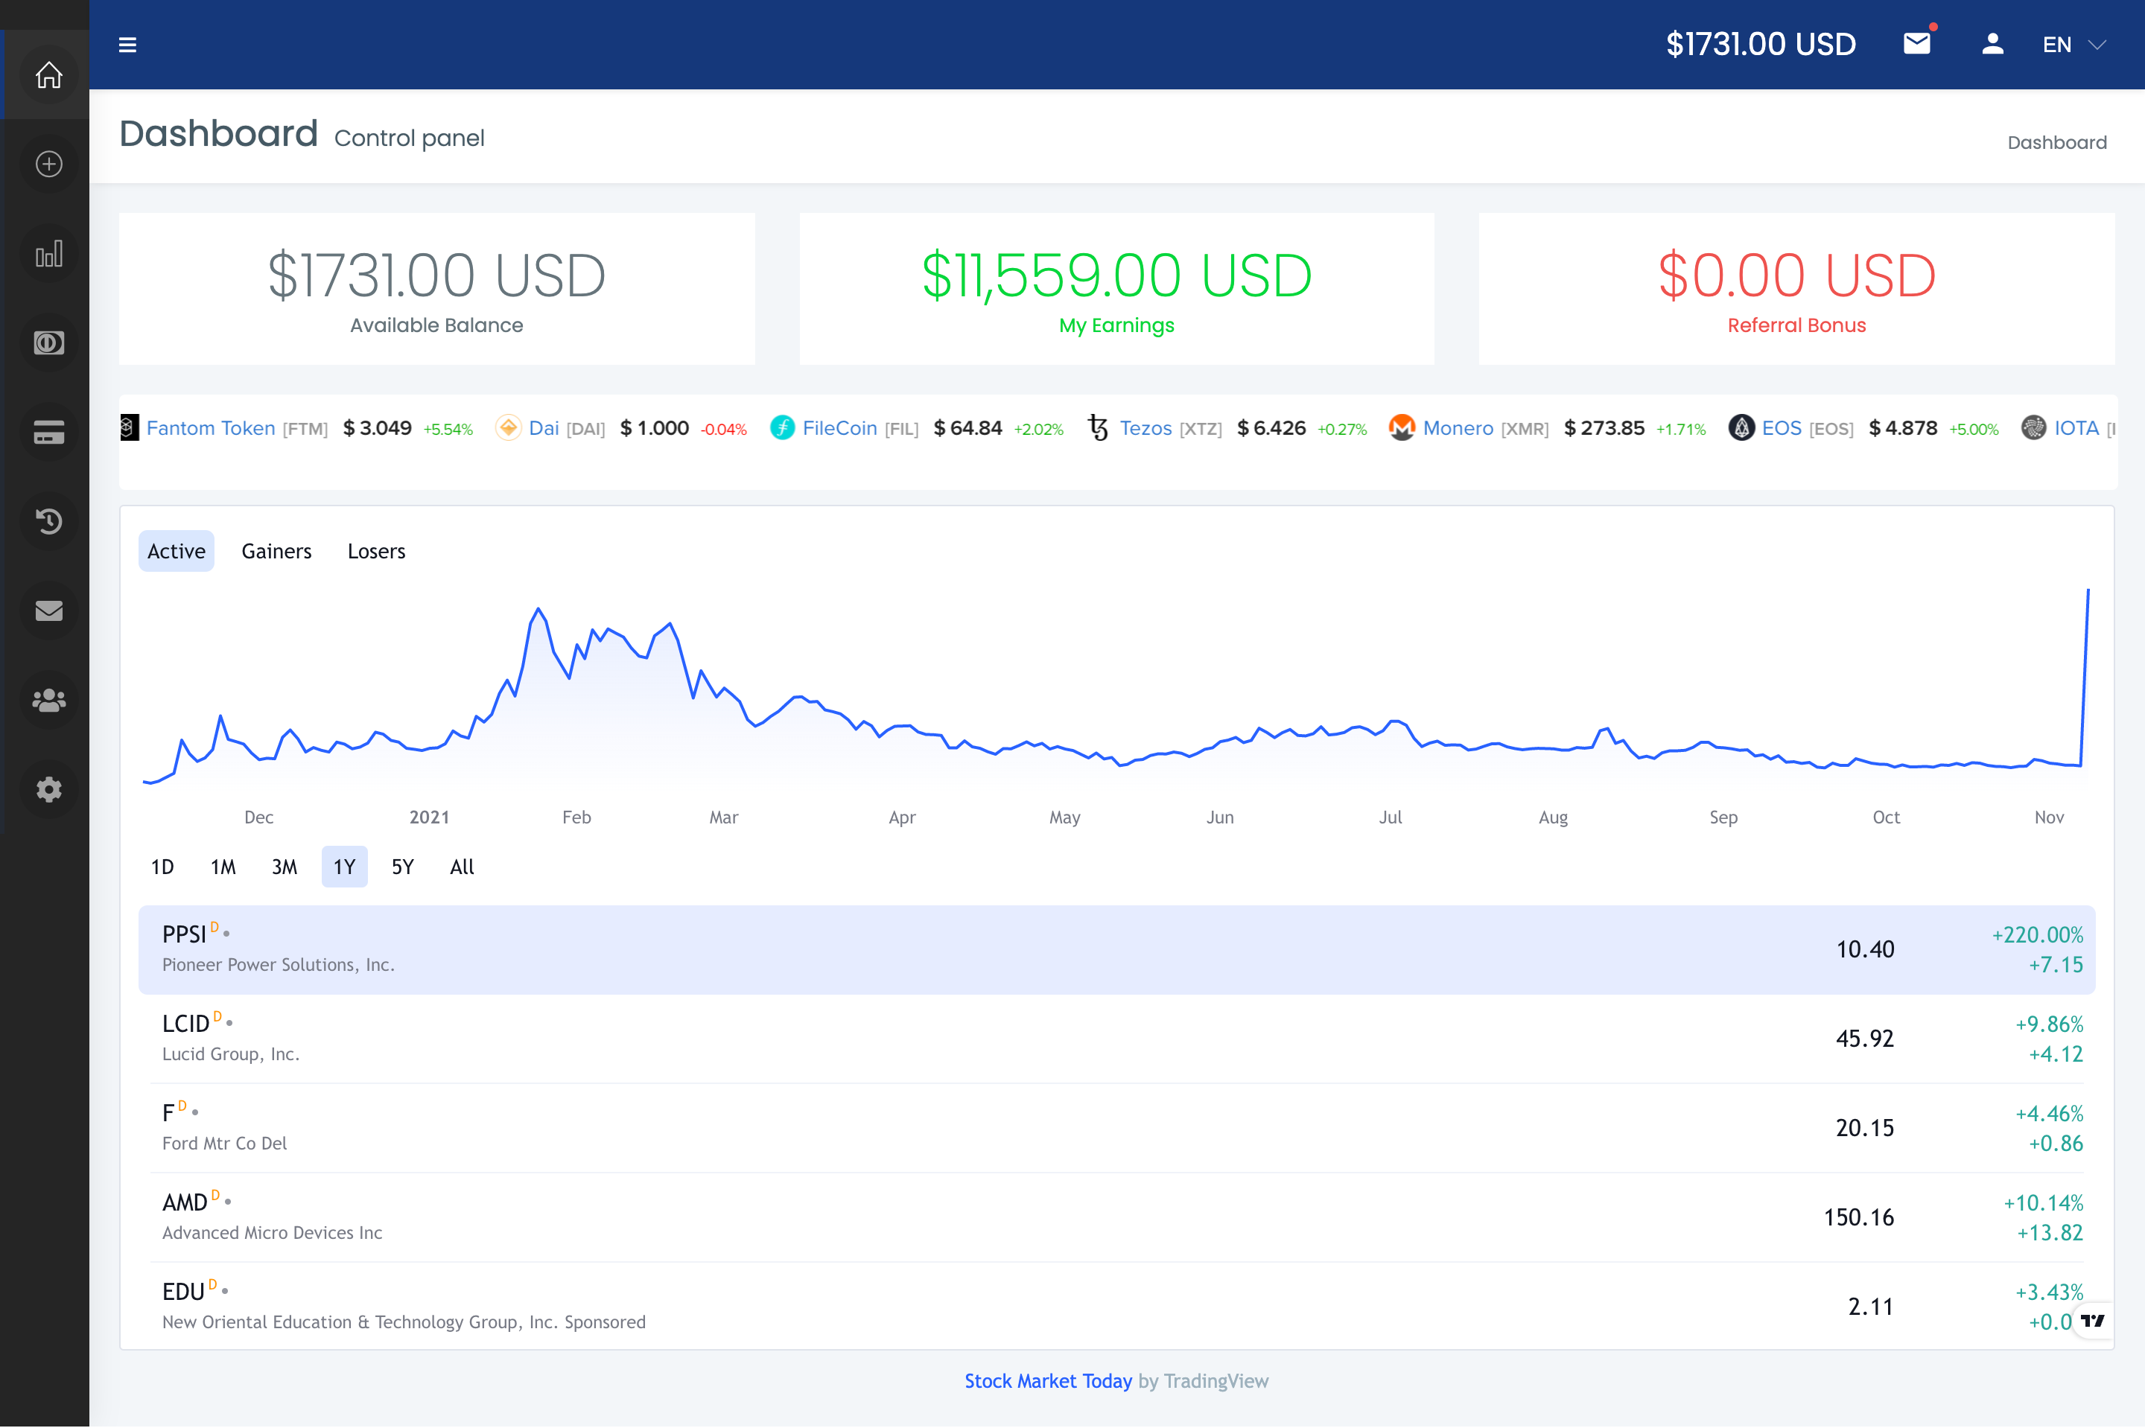Select the 5Y chart range
The height and width of the screenshot is (1428, 2145).
point(403,867)
